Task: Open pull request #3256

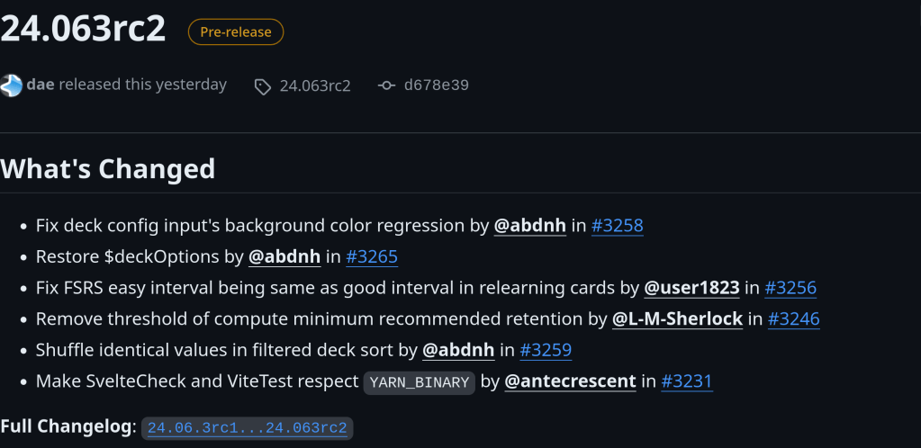Action: [790, 288]
